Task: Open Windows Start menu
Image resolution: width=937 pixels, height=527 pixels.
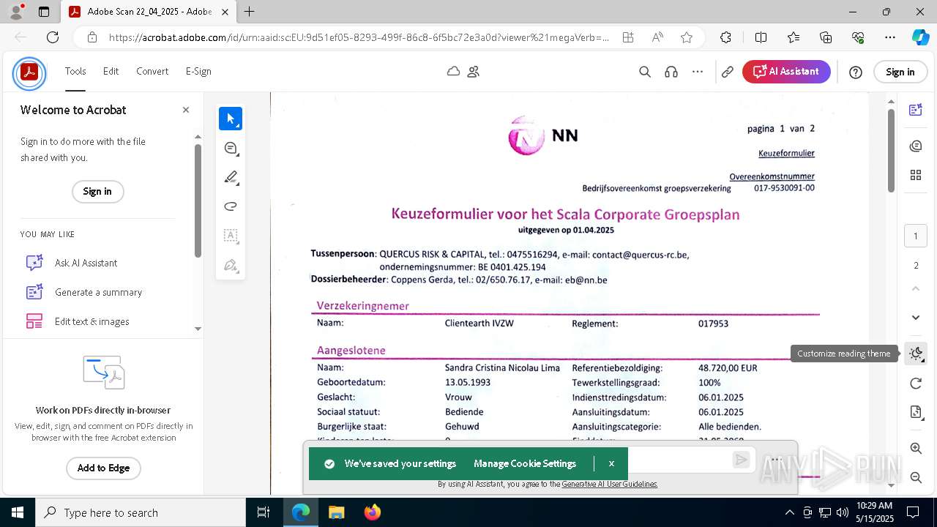Action: pyautogui.click(x=18, y=512)
